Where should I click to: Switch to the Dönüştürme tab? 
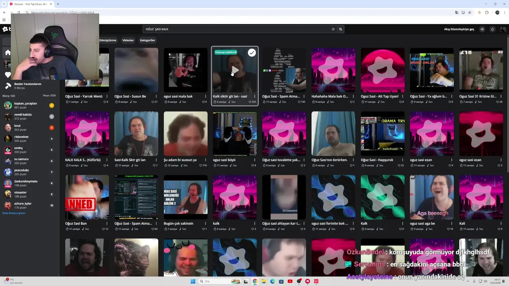108,40
